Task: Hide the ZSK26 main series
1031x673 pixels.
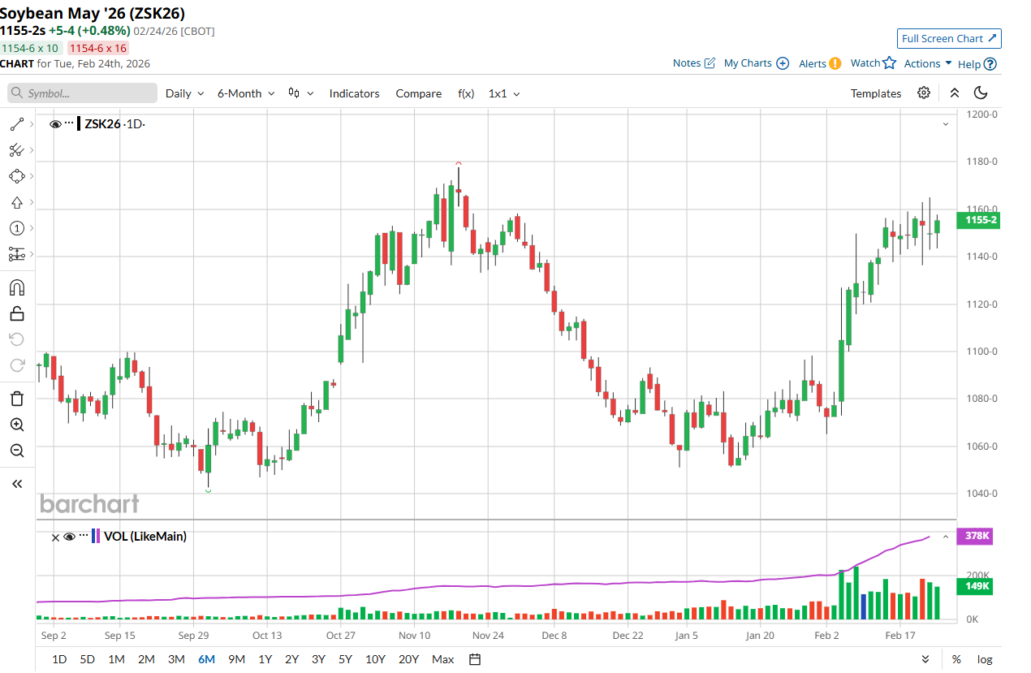Action: coord(56,124)
